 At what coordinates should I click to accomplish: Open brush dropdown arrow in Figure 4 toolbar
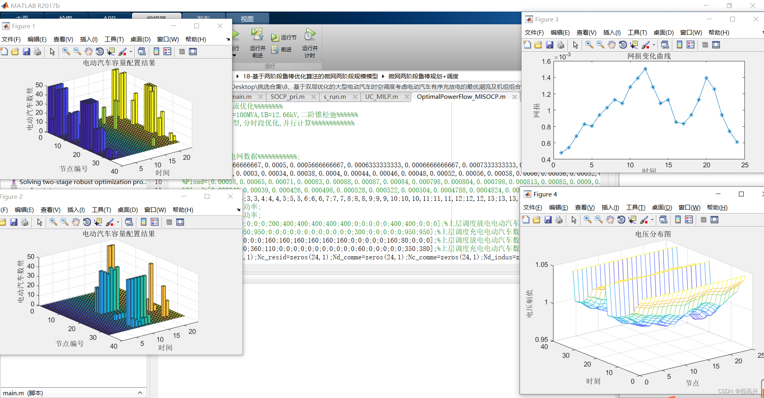(x=652, y=220)
